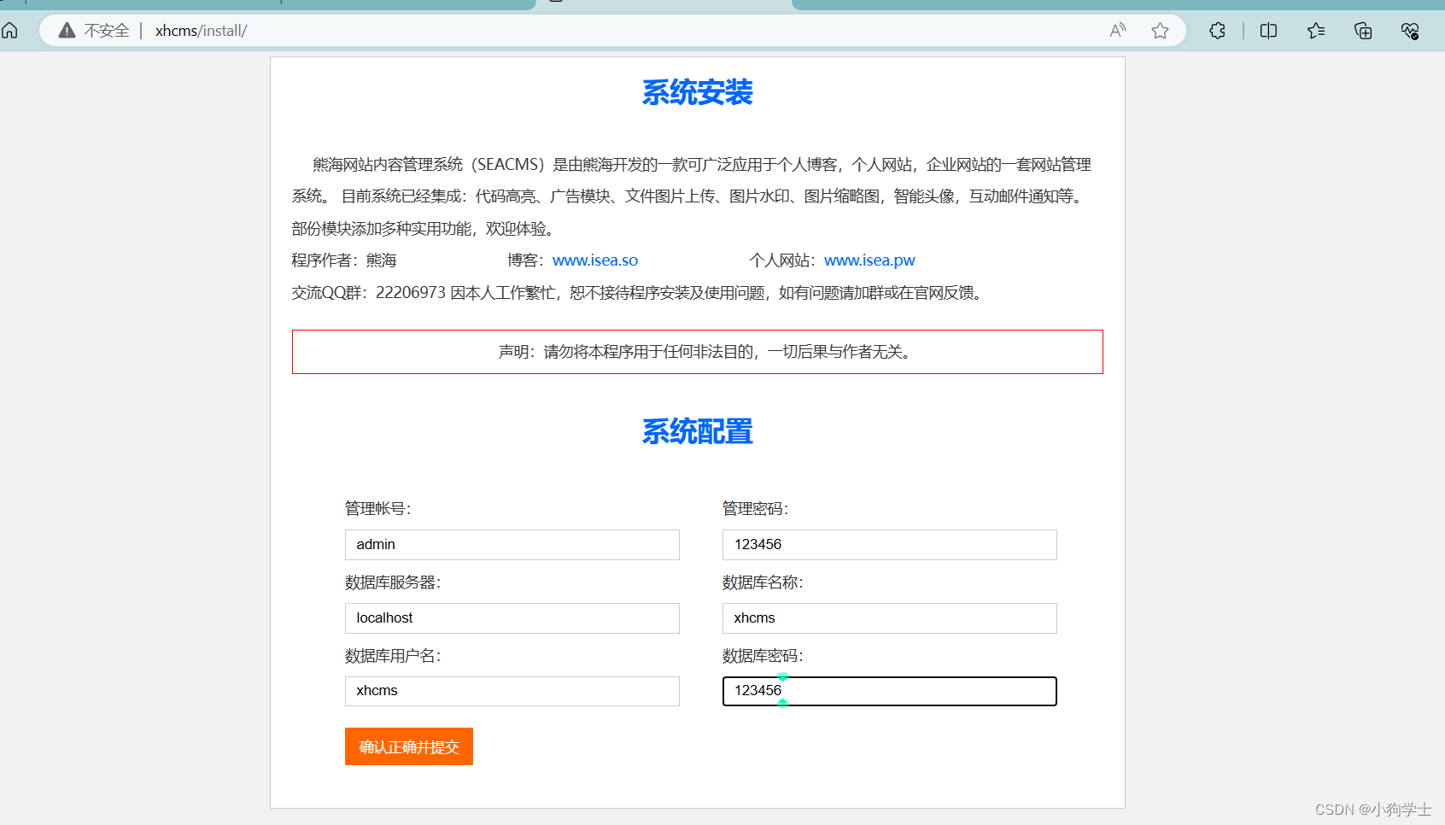1445x825 pixels.
Task: Open the www.isea.so blog link
Action: coord(595,260)
